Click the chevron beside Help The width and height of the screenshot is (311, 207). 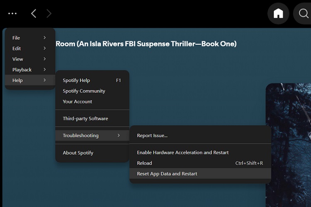tap(45, 80)
